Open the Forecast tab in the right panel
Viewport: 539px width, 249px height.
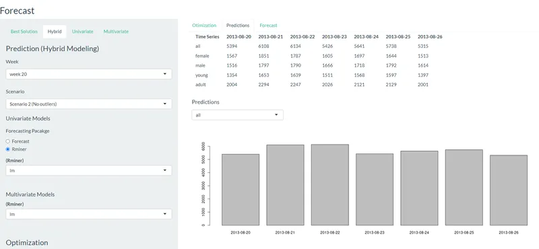[268, 26]
